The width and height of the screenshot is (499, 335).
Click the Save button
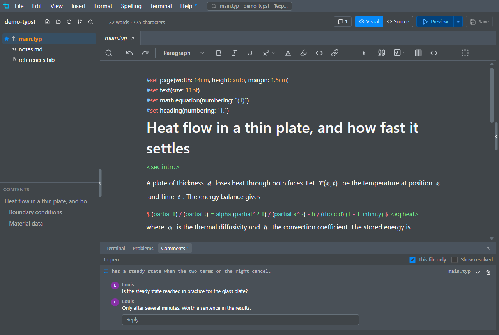tap(479, 22)
